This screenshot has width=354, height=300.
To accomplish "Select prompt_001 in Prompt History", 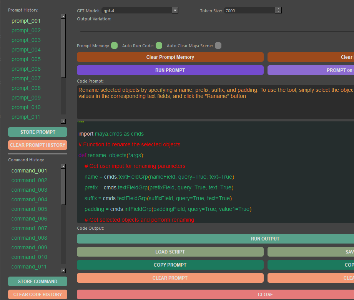I will (26, 21).
